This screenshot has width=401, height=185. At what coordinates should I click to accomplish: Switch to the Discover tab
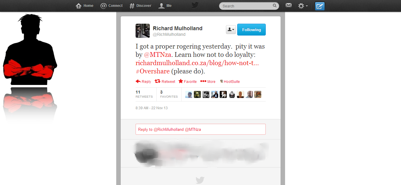140,6
